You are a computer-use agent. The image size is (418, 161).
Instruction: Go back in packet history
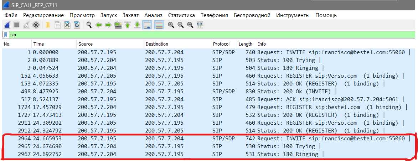99,25
